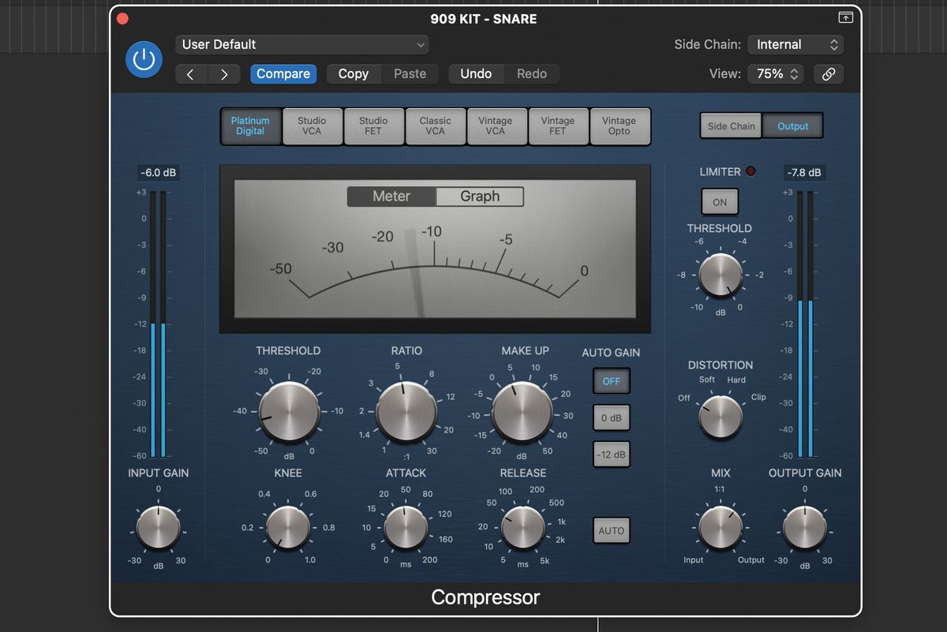Select the next preset arrow
The height and width of the screenshot is (632, 947).
[x=225, y=73]
